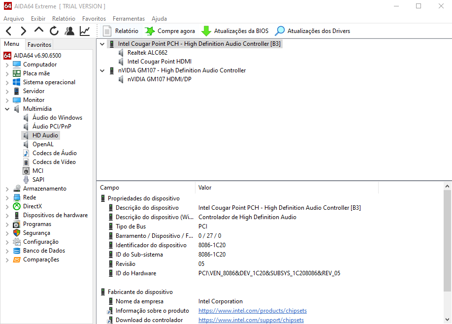
Task: Expand the Servidor tree node
Action: click(7, 92)
